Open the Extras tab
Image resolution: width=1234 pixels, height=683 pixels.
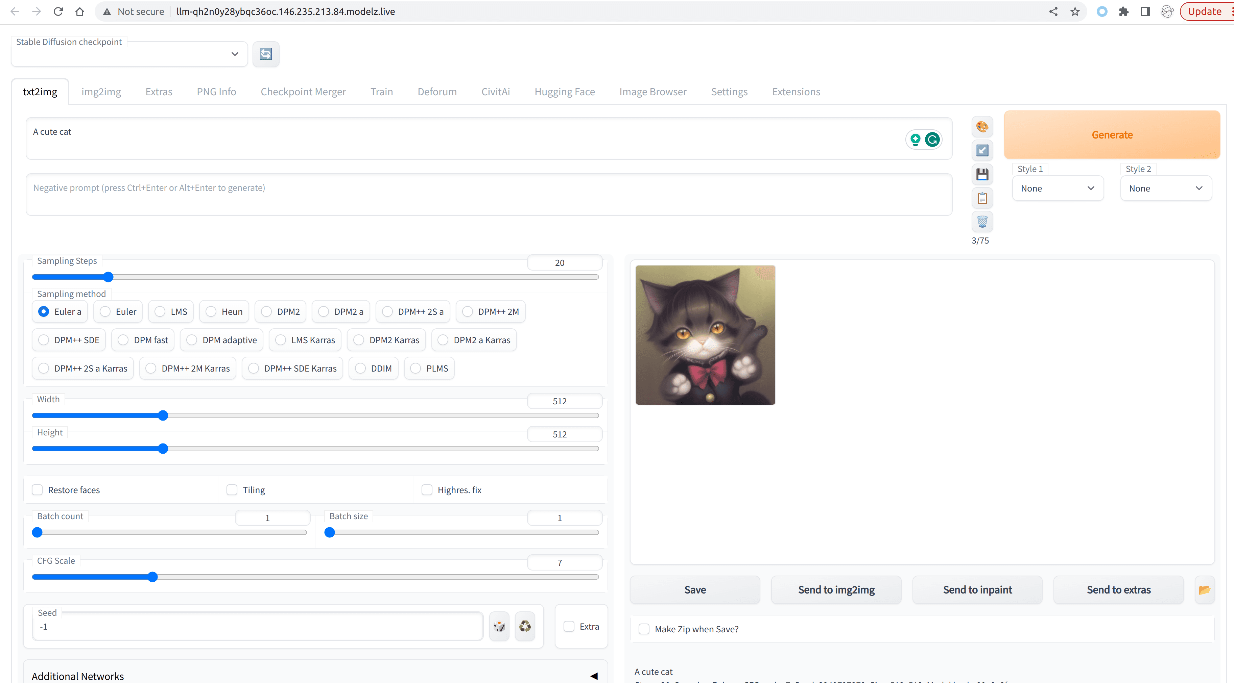pyautogui.click(x=159, y=92)
